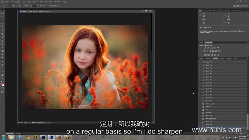Switch to the Channels panel tab
The height and width of the screenshot is (140, 249).
click(229, 58)
